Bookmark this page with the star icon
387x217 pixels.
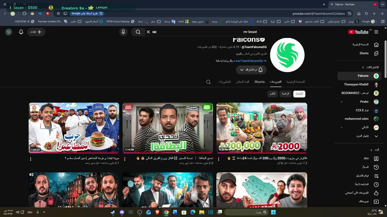click(58, 14)
